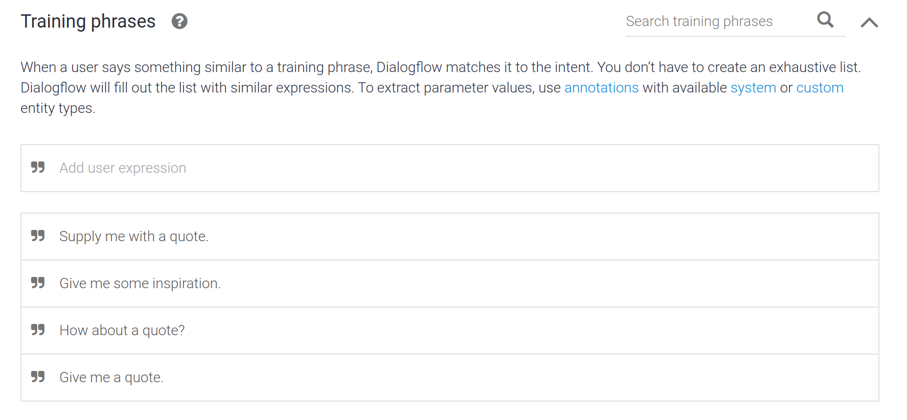Collapse the Training phrases section
Image resolution: width=907 pixels, height=420 pixels.
click(x=869, y=22)
